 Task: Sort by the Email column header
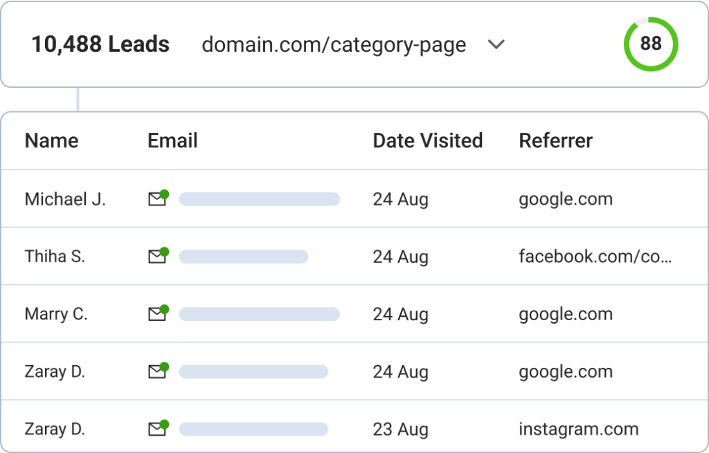click(172, 140)
